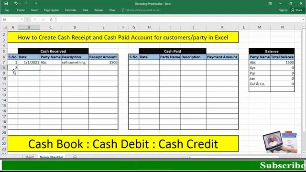
Task: Open the Page Layout tab
Action: point(51,10)
